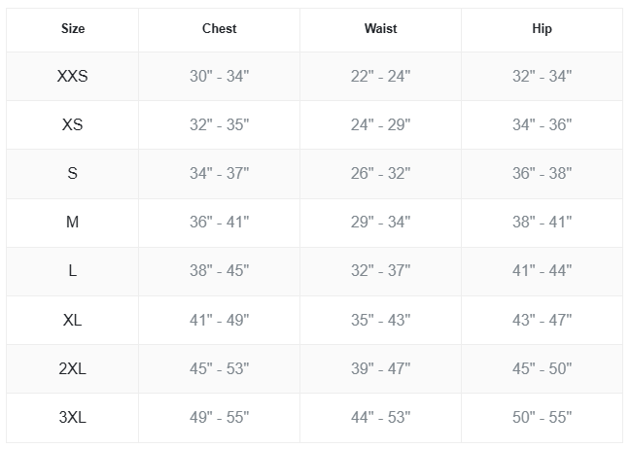
Task: Select the S size label
Action: click(x=73, y=174)
